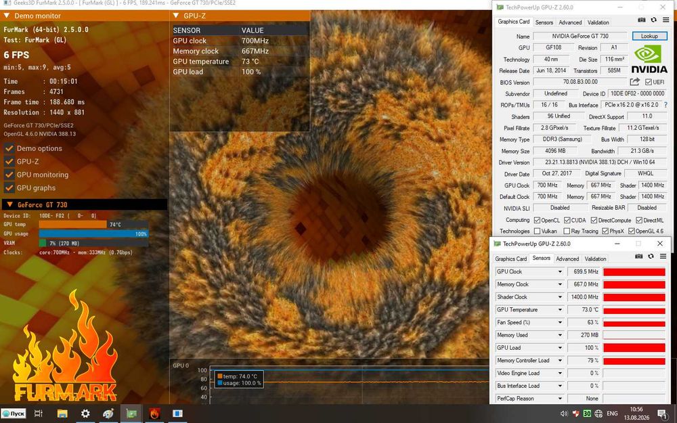Image resolution: width=677 pixels, height=423 pixels.
Task: Open the Settings gear in the taskbar
Action: [85, 414]
